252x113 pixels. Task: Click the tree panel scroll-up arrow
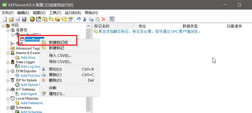click(88, 26)
